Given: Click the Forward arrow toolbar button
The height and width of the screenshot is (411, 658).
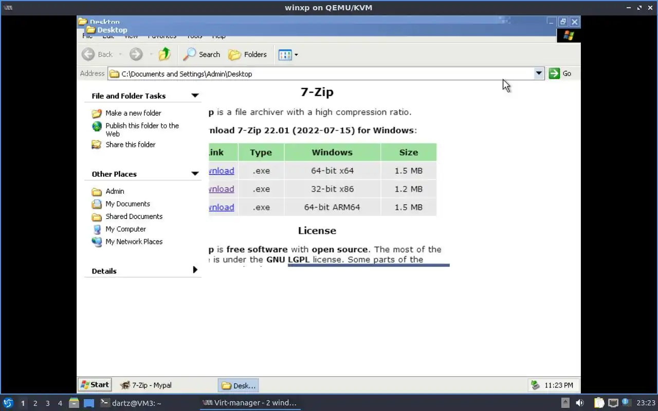Looking at the screenshot, I should 136,54.
